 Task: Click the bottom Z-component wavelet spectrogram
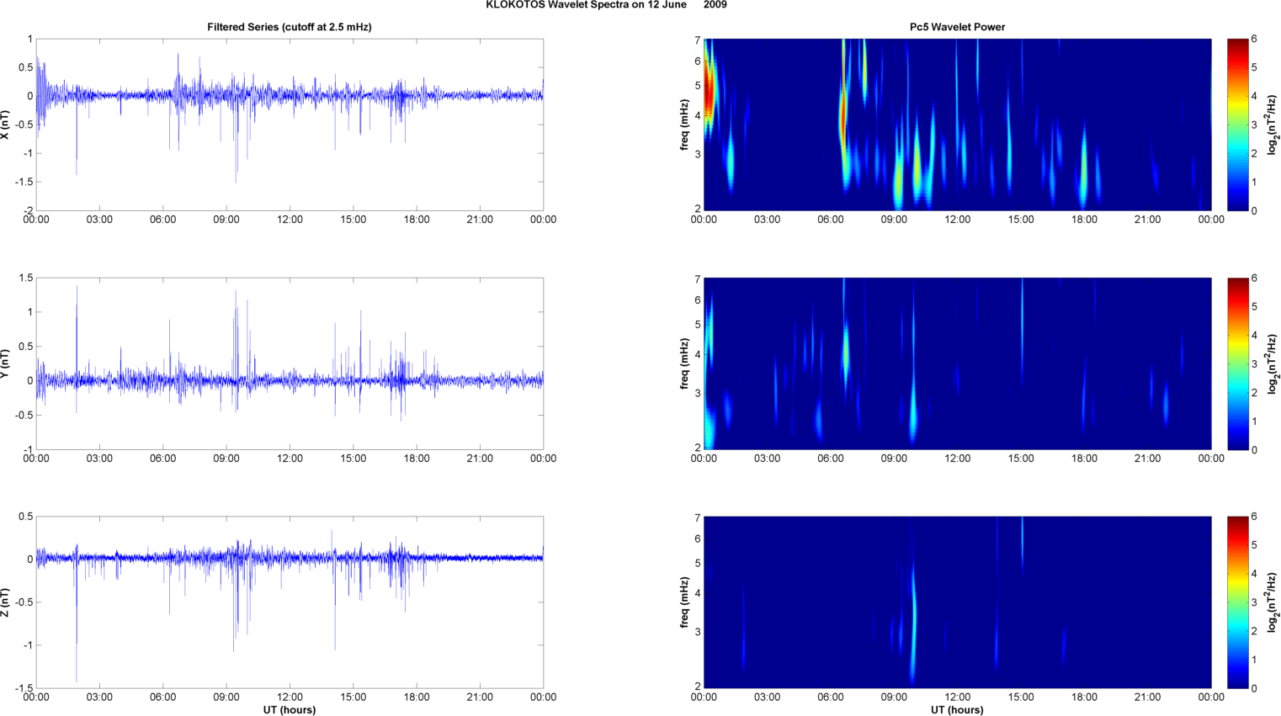[x=957, y=602]
